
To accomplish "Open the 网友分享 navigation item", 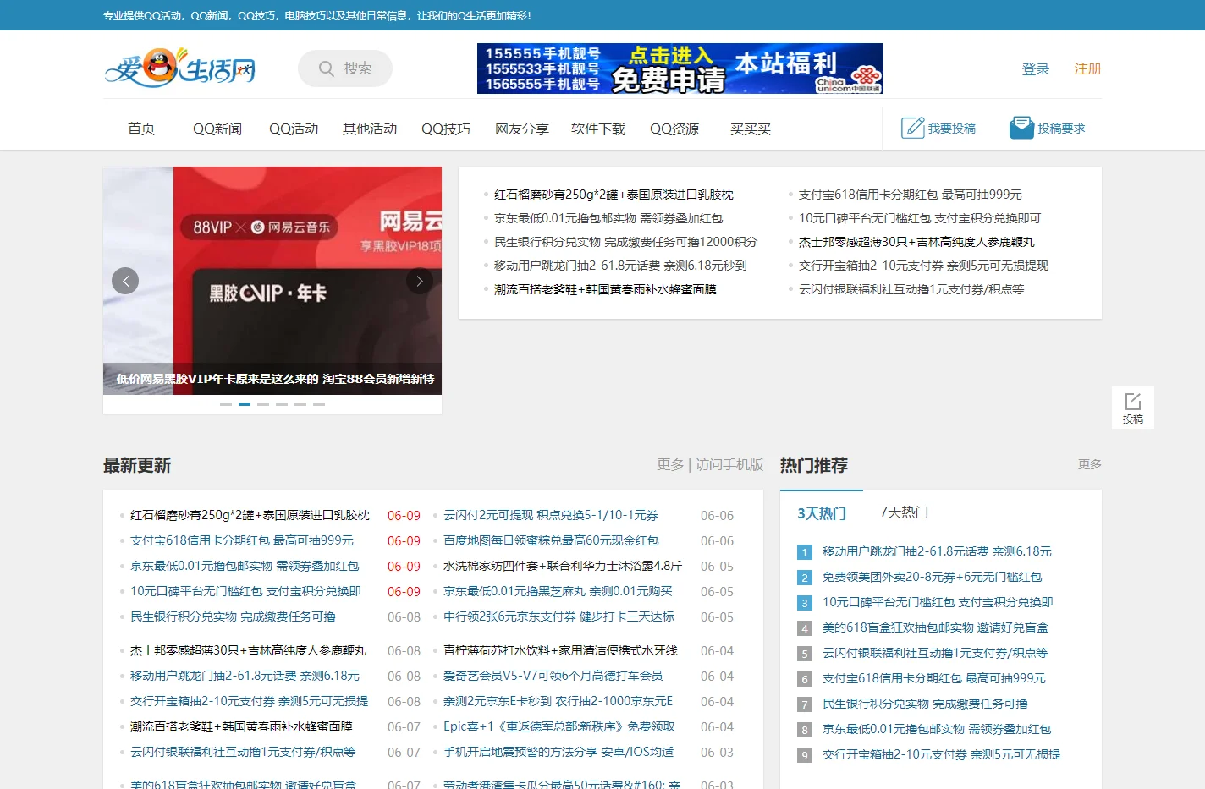I will coord(522,129).
